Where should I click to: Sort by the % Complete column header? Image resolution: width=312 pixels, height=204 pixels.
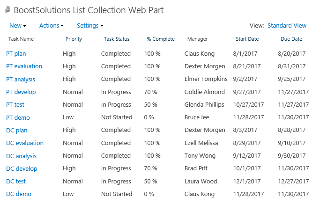[x=161, y=39]
